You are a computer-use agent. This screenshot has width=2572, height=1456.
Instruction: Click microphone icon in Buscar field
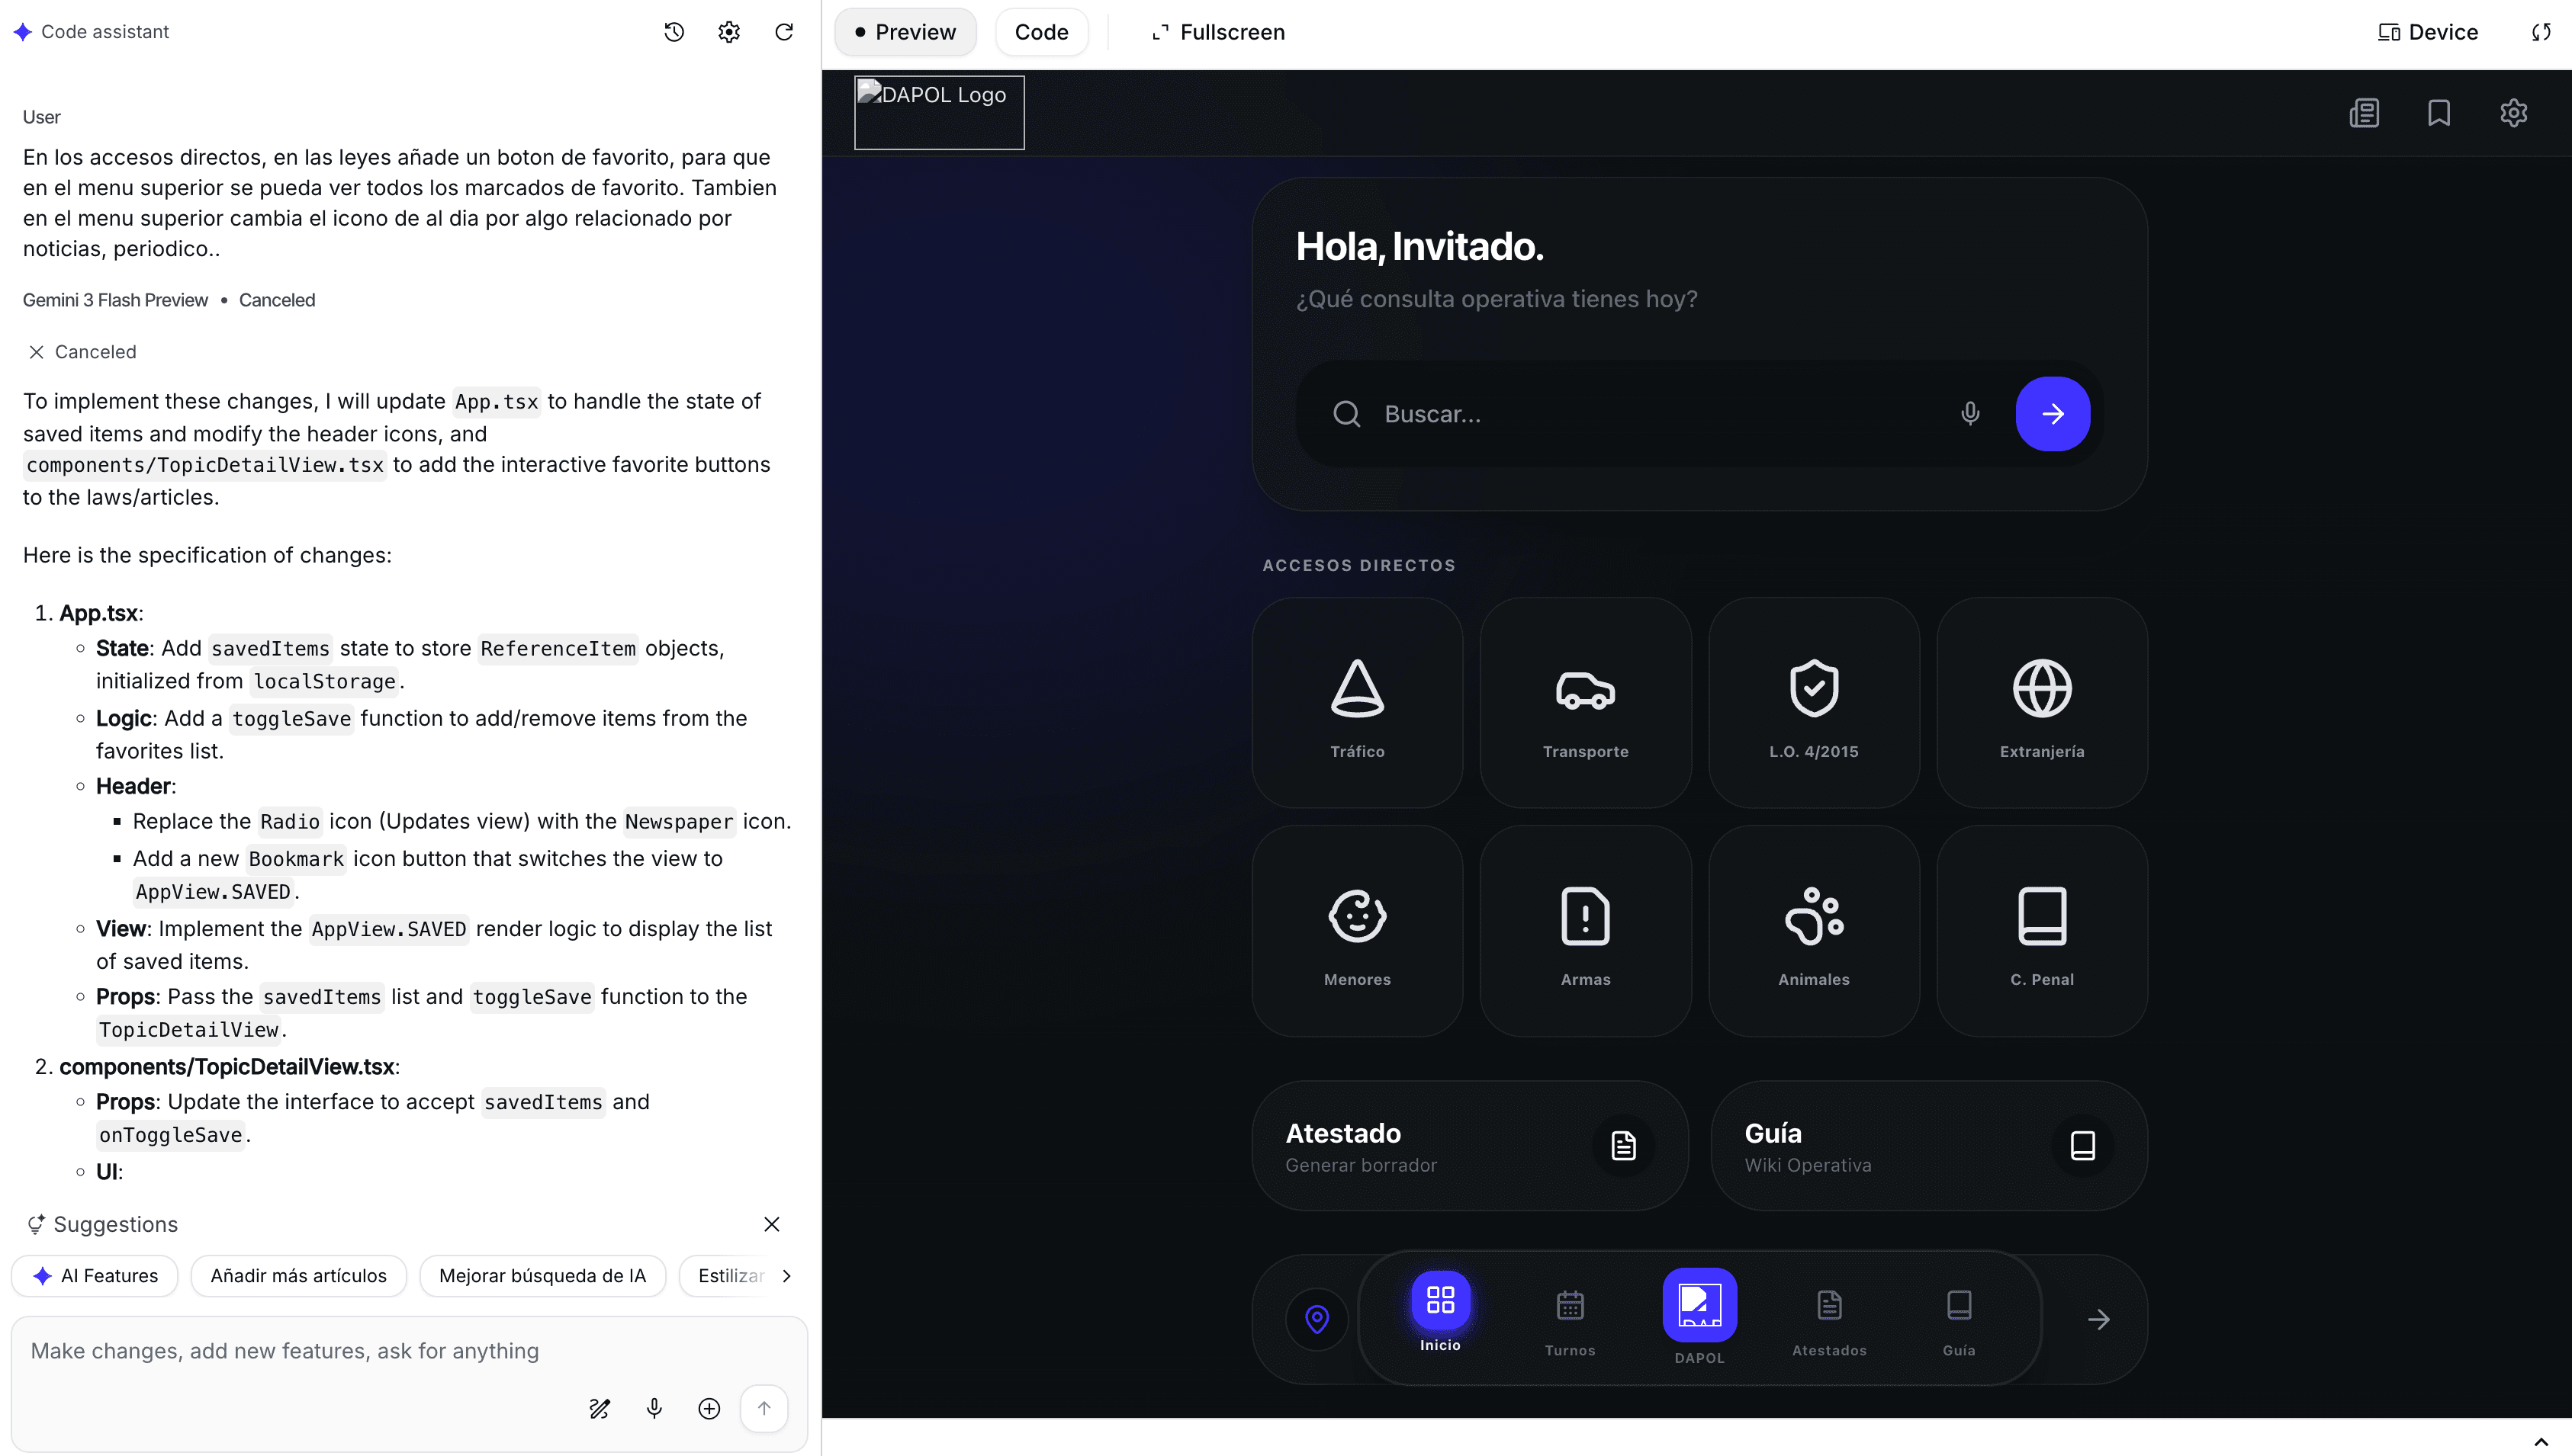point(1969,413)
